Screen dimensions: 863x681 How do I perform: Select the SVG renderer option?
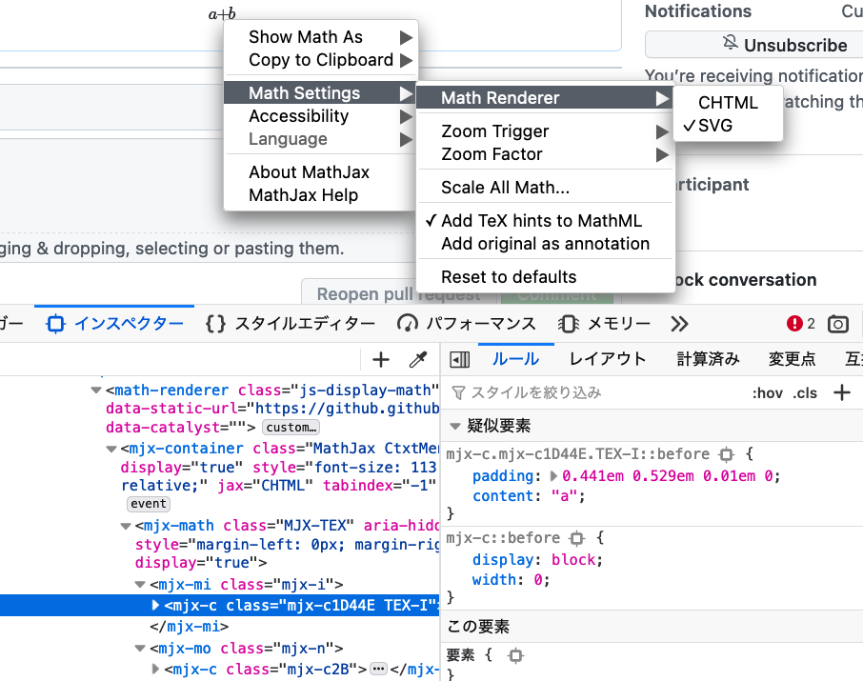[728, 126]
